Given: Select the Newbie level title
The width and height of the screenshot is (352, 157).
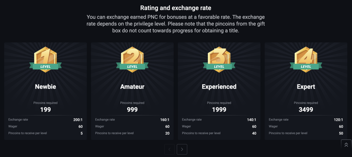Looking at the screenshot, I should coord(45,87).
